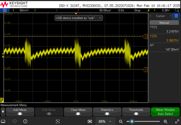Viewport: 181px width, 125px height.
Task: Click the zoom-box selection icon top right
Action: click(177, 10)
